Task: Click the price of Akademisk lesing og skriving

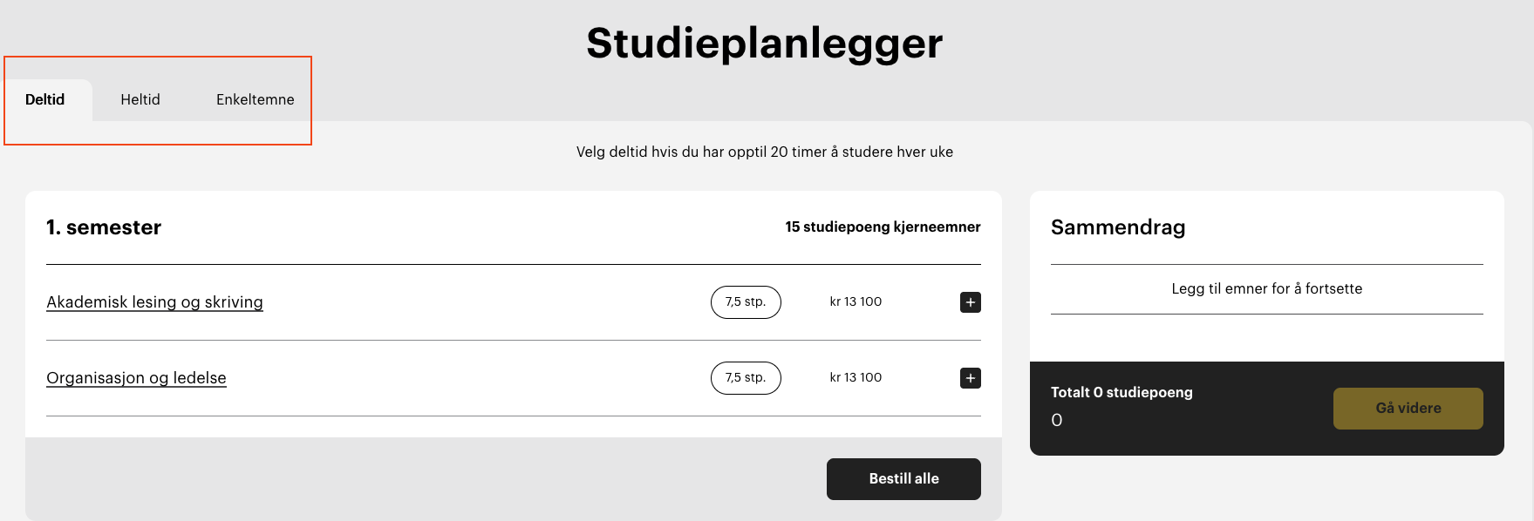Action: pyautogui.click(x=856, y=302)
